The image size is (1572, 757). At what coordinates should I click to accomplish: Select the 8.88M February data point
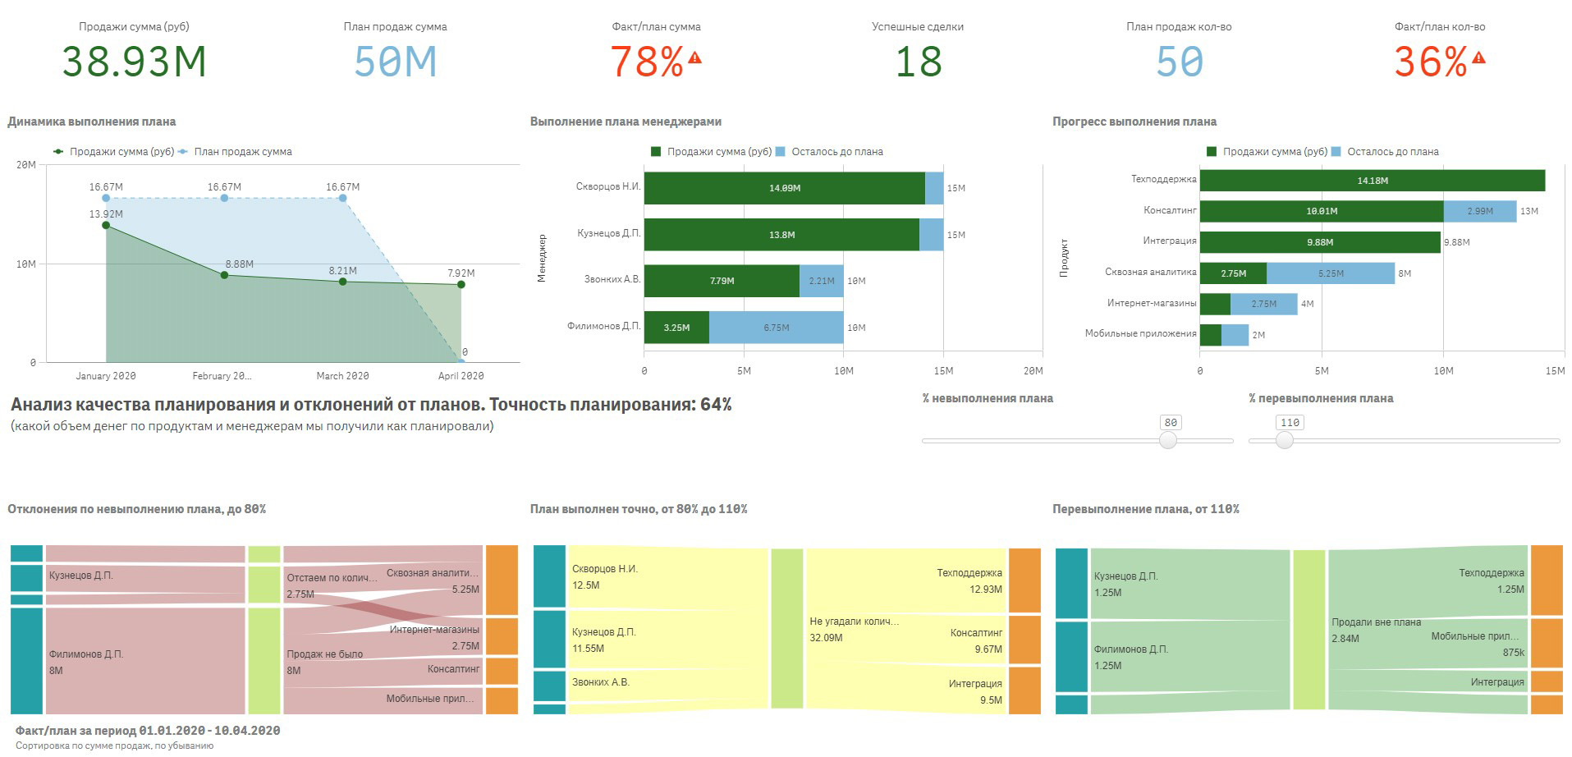pos(224,275)
